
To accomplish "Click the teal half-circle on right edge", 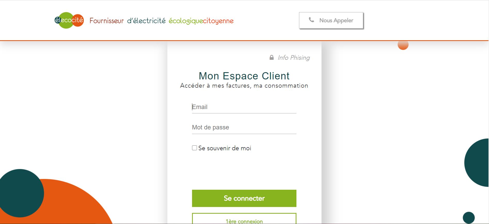I will (x=477, y=163).
